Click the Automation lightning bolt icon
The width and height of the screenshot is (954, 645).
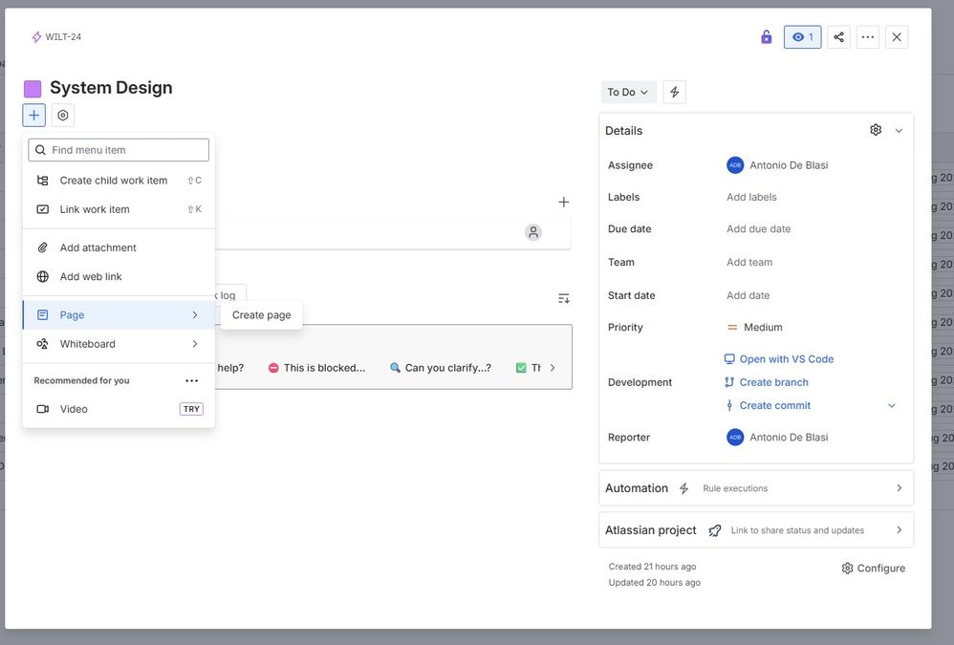coord(683,488)
